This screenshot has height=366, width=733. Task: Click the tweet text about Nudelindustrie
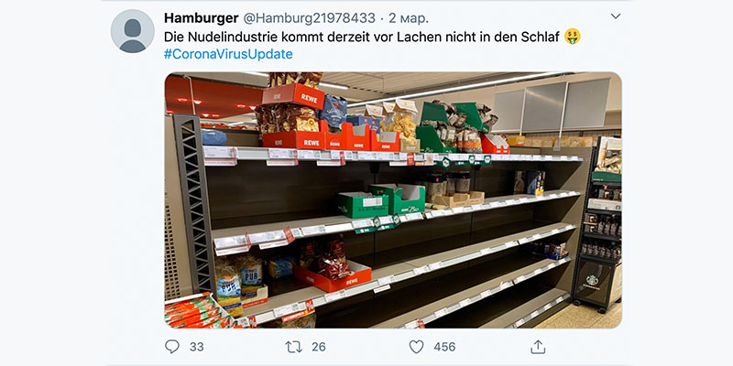(x=361, y=37)
